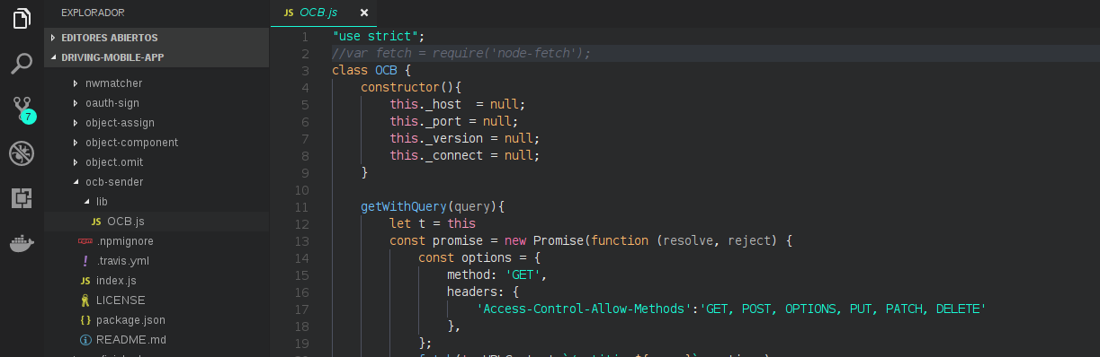Screen dimensions: 1100x357
Task: Click 'let t = this' on line 12
Action: click(433, 223)
